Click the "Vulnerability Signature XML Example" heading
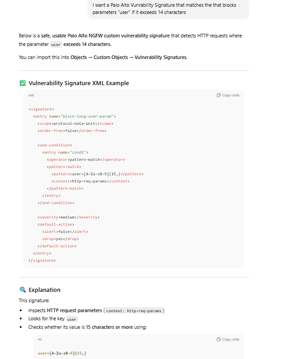 (79, 83)
